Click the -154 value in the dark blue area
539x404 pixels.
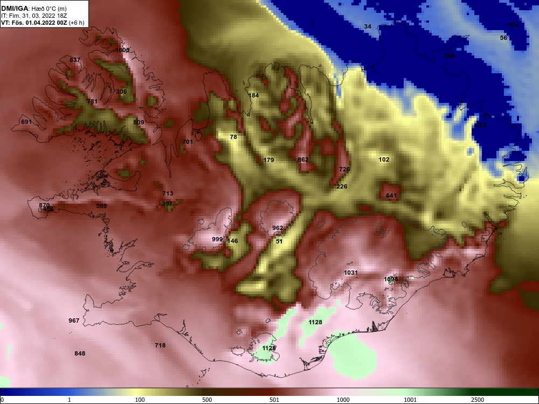click(x=513, y=25)
